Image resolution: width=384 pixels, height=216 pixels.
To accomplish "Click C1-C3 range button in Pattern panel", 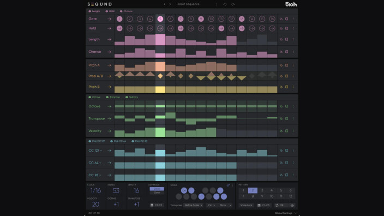I will coord(263,205).
